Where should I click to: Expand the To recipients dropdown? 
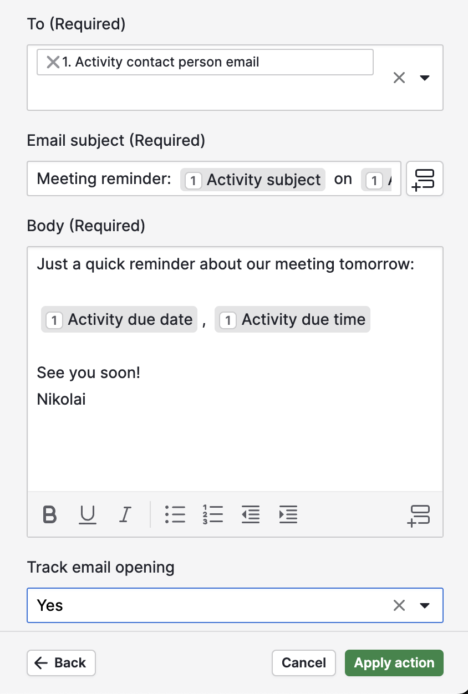(x=425, y=78)
